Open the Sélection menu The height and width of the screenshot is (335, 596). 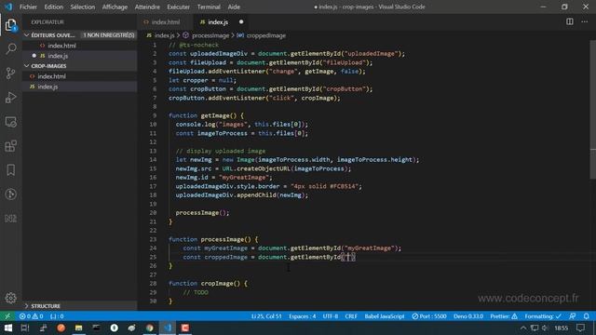coord(83,7)
